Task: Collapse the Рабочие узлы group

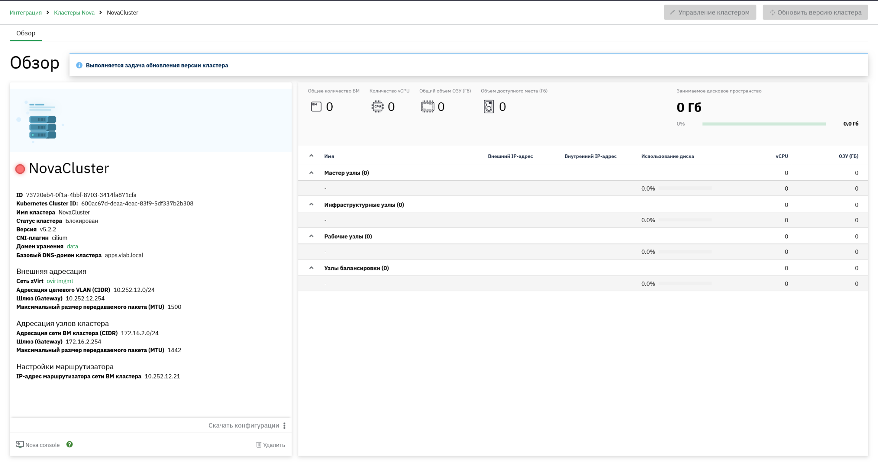Action: click(x=311, y=236)
